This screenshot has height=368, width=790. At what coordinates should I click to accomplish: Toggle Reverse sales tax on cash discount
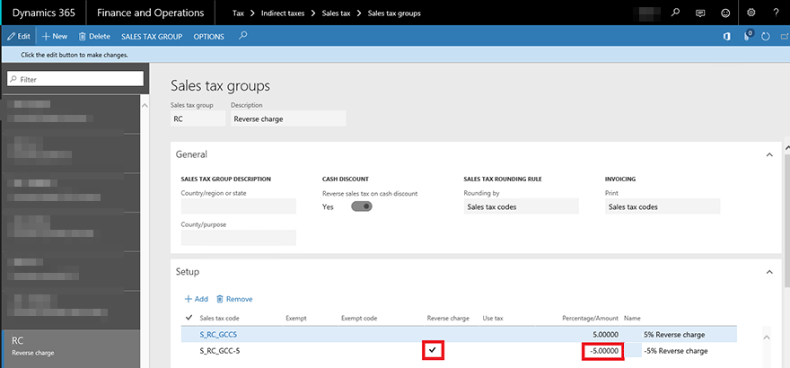point(361,206)
